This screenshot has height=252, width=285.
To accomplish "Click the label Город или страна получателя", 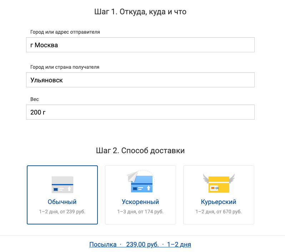I will (x=65, y=67).
